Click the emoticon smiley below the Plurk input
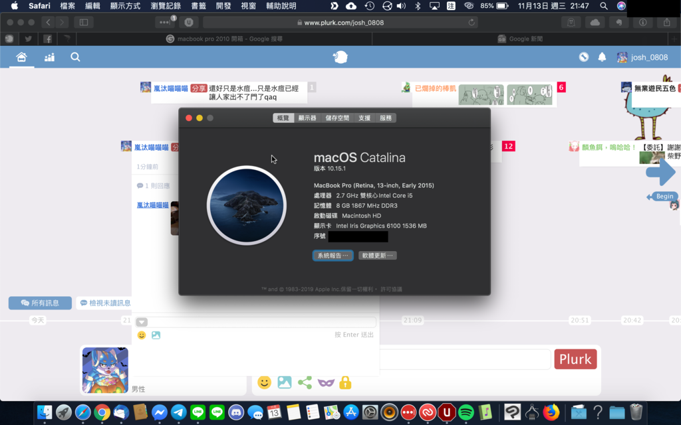 264,382
